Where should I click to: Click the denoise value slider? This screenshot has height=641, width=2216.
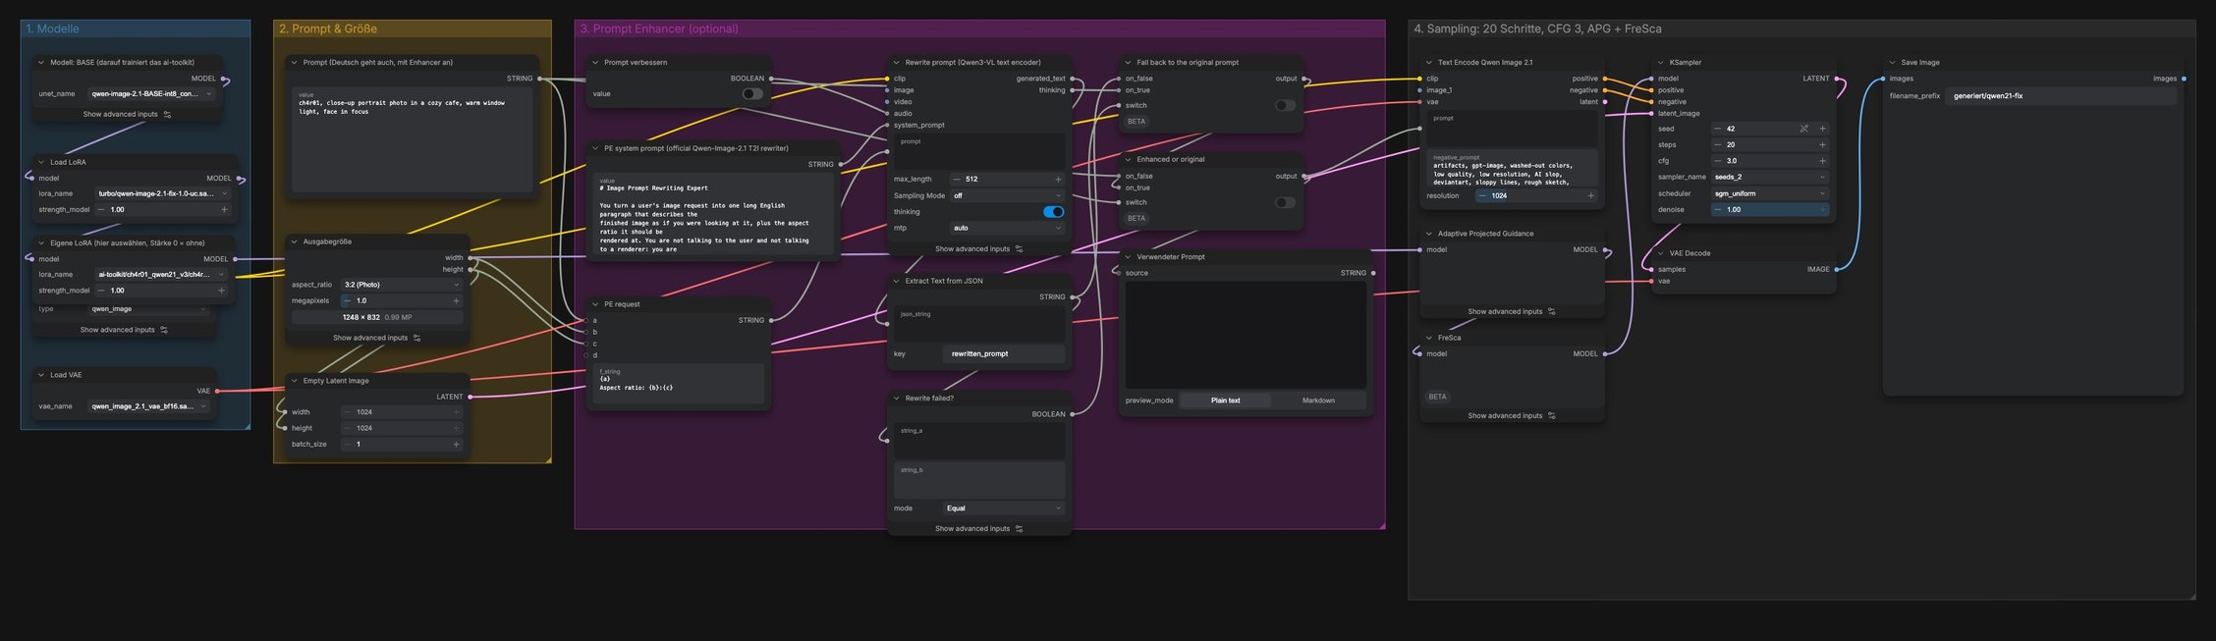[1770, 209]
